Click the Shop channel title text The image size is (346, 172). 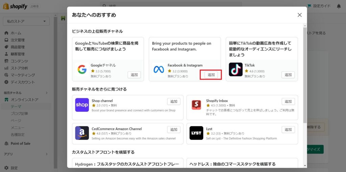click(x=102, y=101)
